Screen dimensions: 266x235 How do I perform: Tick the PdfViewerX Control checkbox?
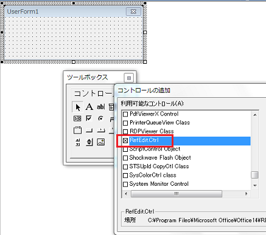125,114
